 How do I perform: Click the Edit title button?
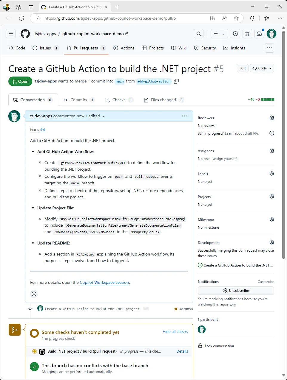tap(243, 68)
